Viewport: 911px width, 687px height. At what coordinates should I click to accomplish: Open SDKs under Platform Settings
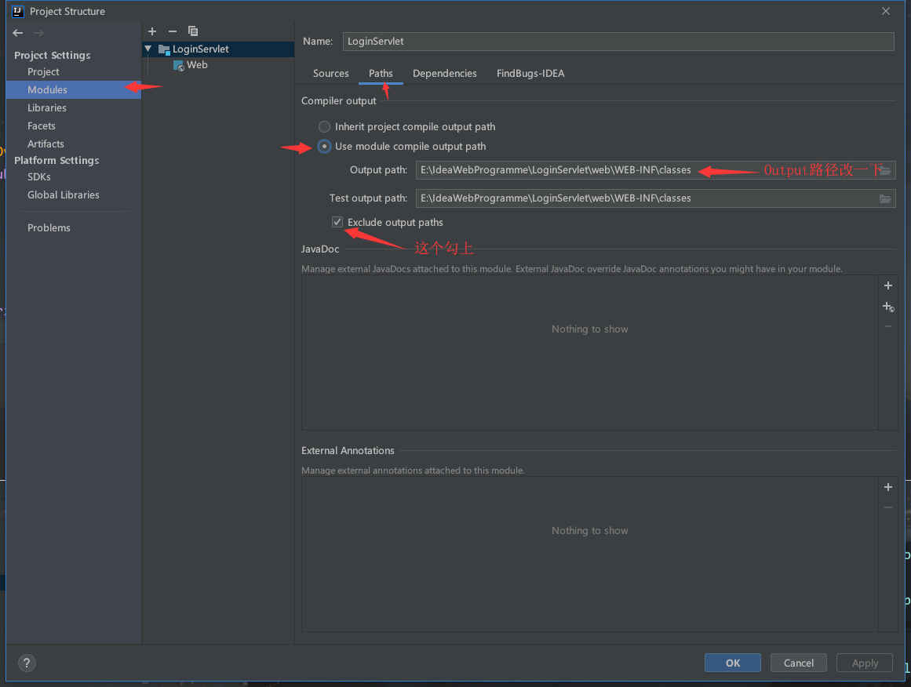tap(39, 177)
